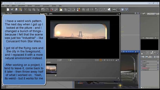Click the dotted frame icon below camera preview
Viewport: 160px width, 90px height.
point(147,53)
